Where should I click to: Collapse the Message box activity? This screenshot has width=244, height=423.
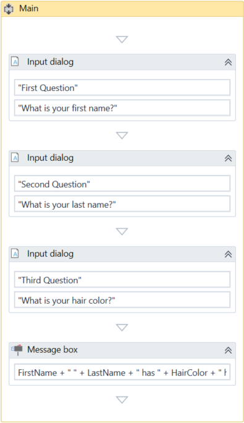228,350
